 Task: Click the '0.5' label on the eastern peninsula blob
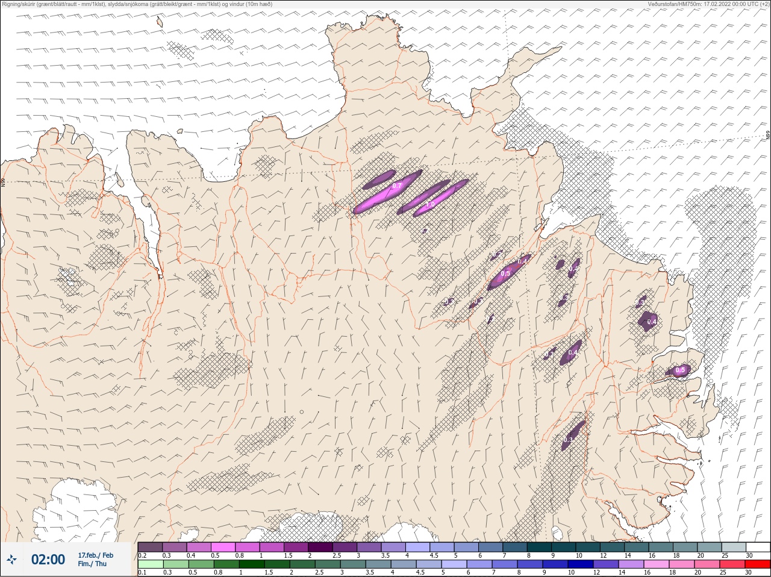[680, 370]
